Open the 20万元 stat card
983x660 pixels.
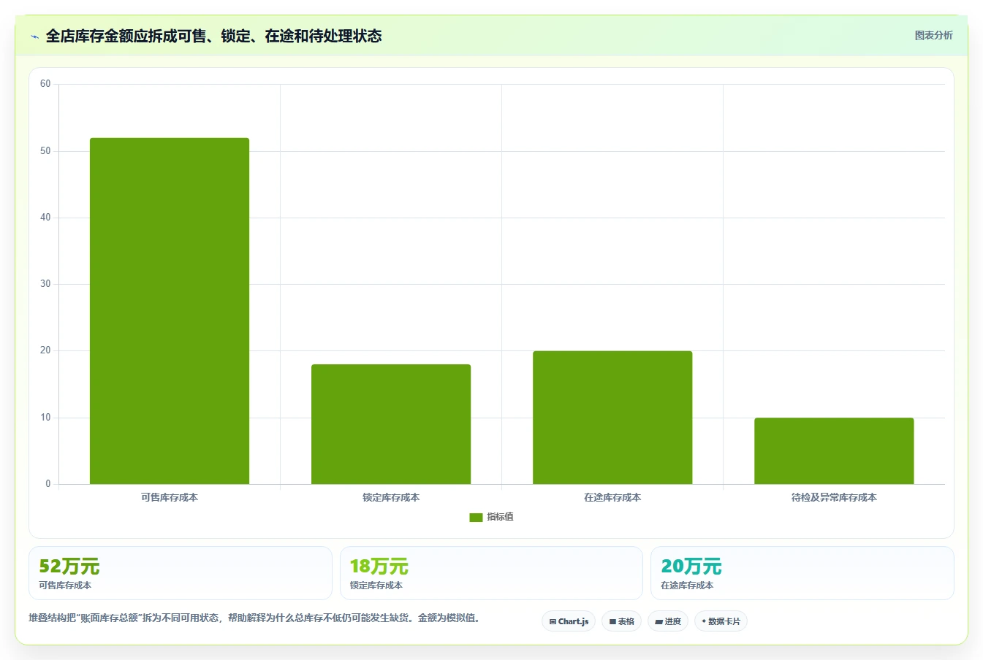(x=802, y=573)
